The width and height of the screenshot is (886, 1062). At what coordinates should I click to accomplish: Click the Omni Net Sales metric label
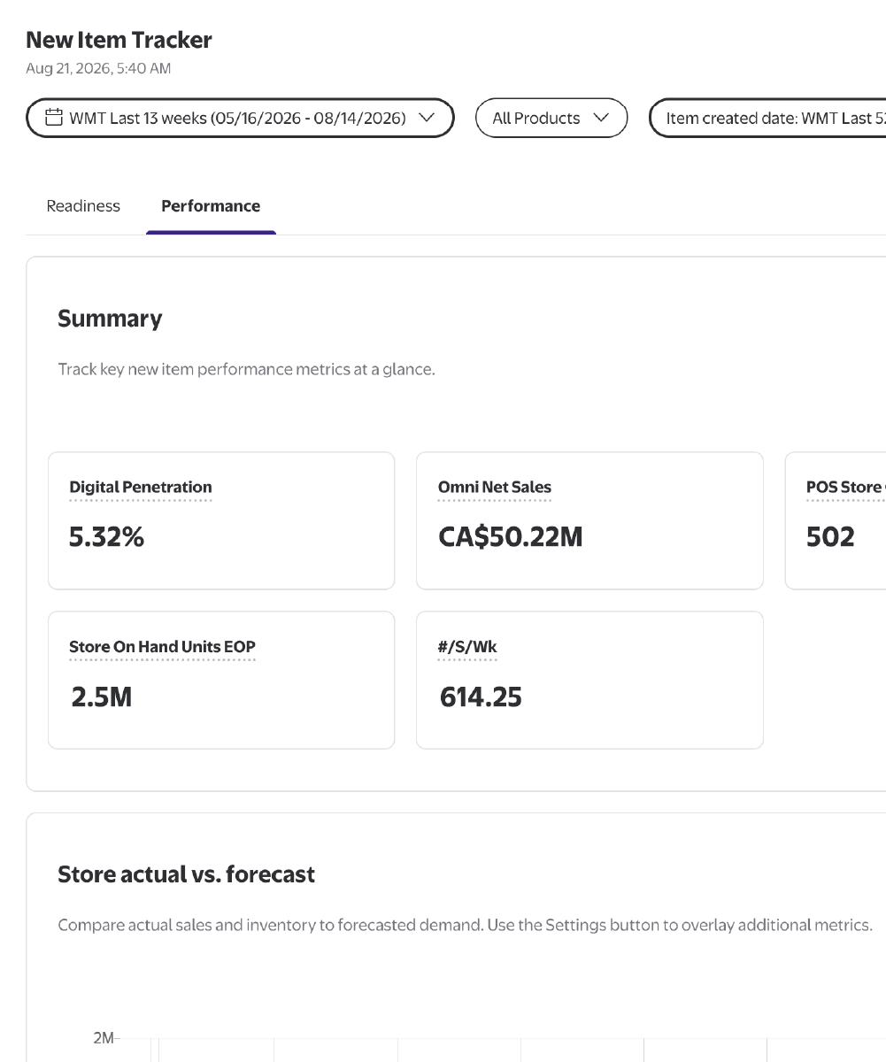tap(495, 487)
